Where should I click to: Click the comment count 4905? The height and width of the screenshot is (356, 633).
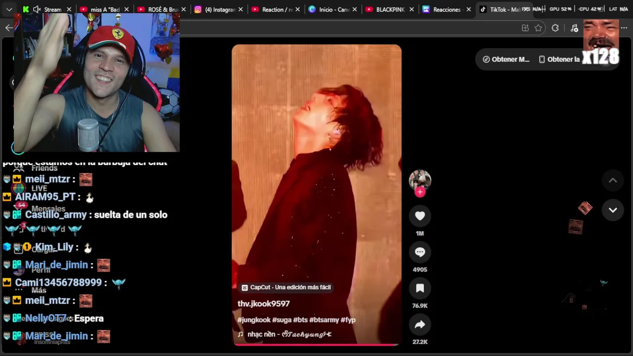coord(420,269)
